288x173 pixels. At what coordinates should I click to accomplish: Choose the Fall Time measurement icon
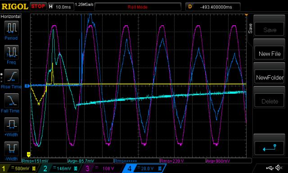click(x=11, y=100)
